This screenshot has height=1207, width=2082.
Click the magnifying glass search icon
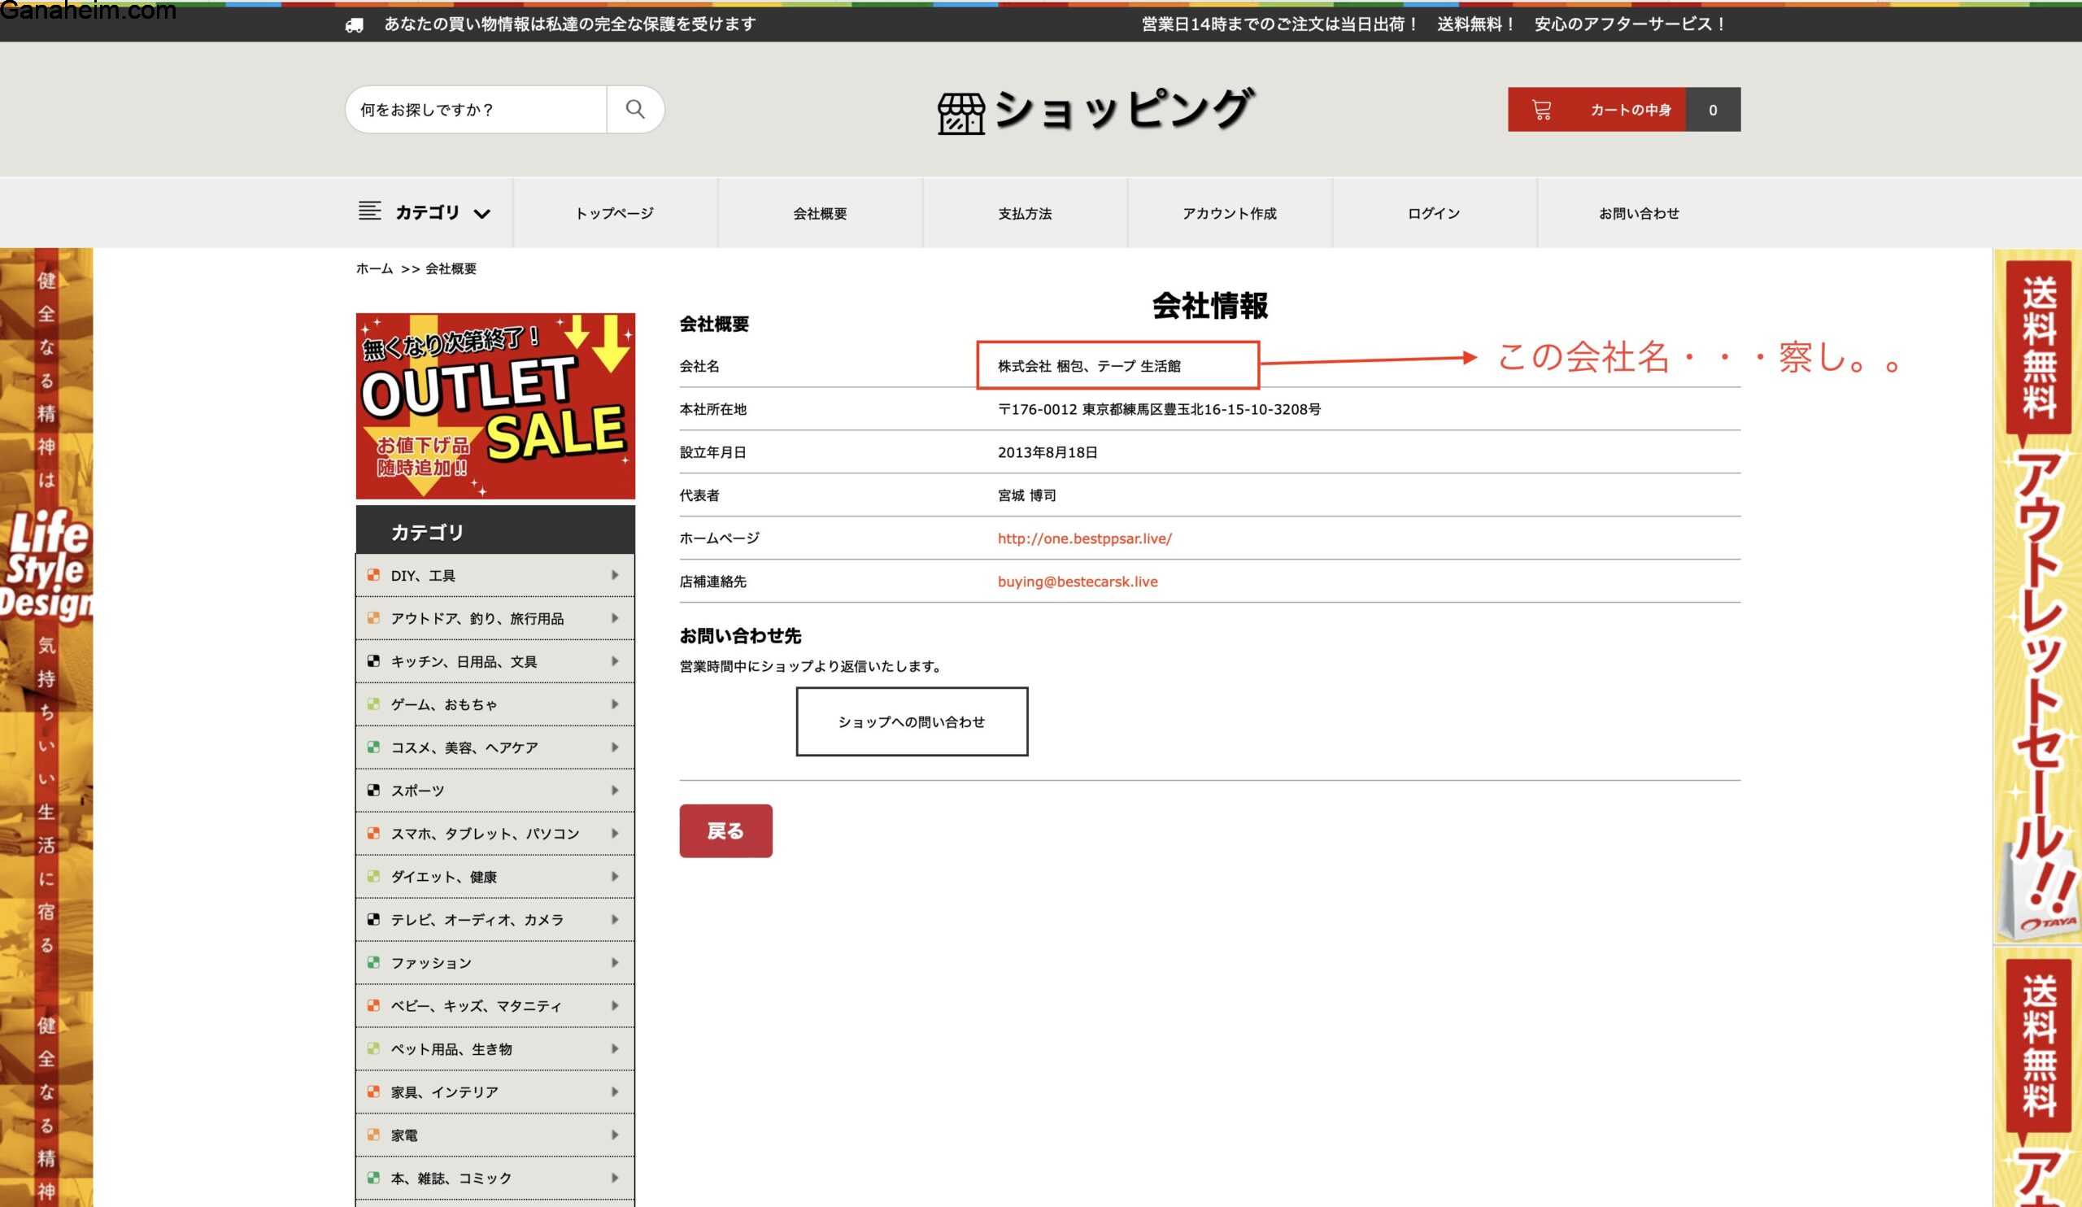tap(634, 109)
